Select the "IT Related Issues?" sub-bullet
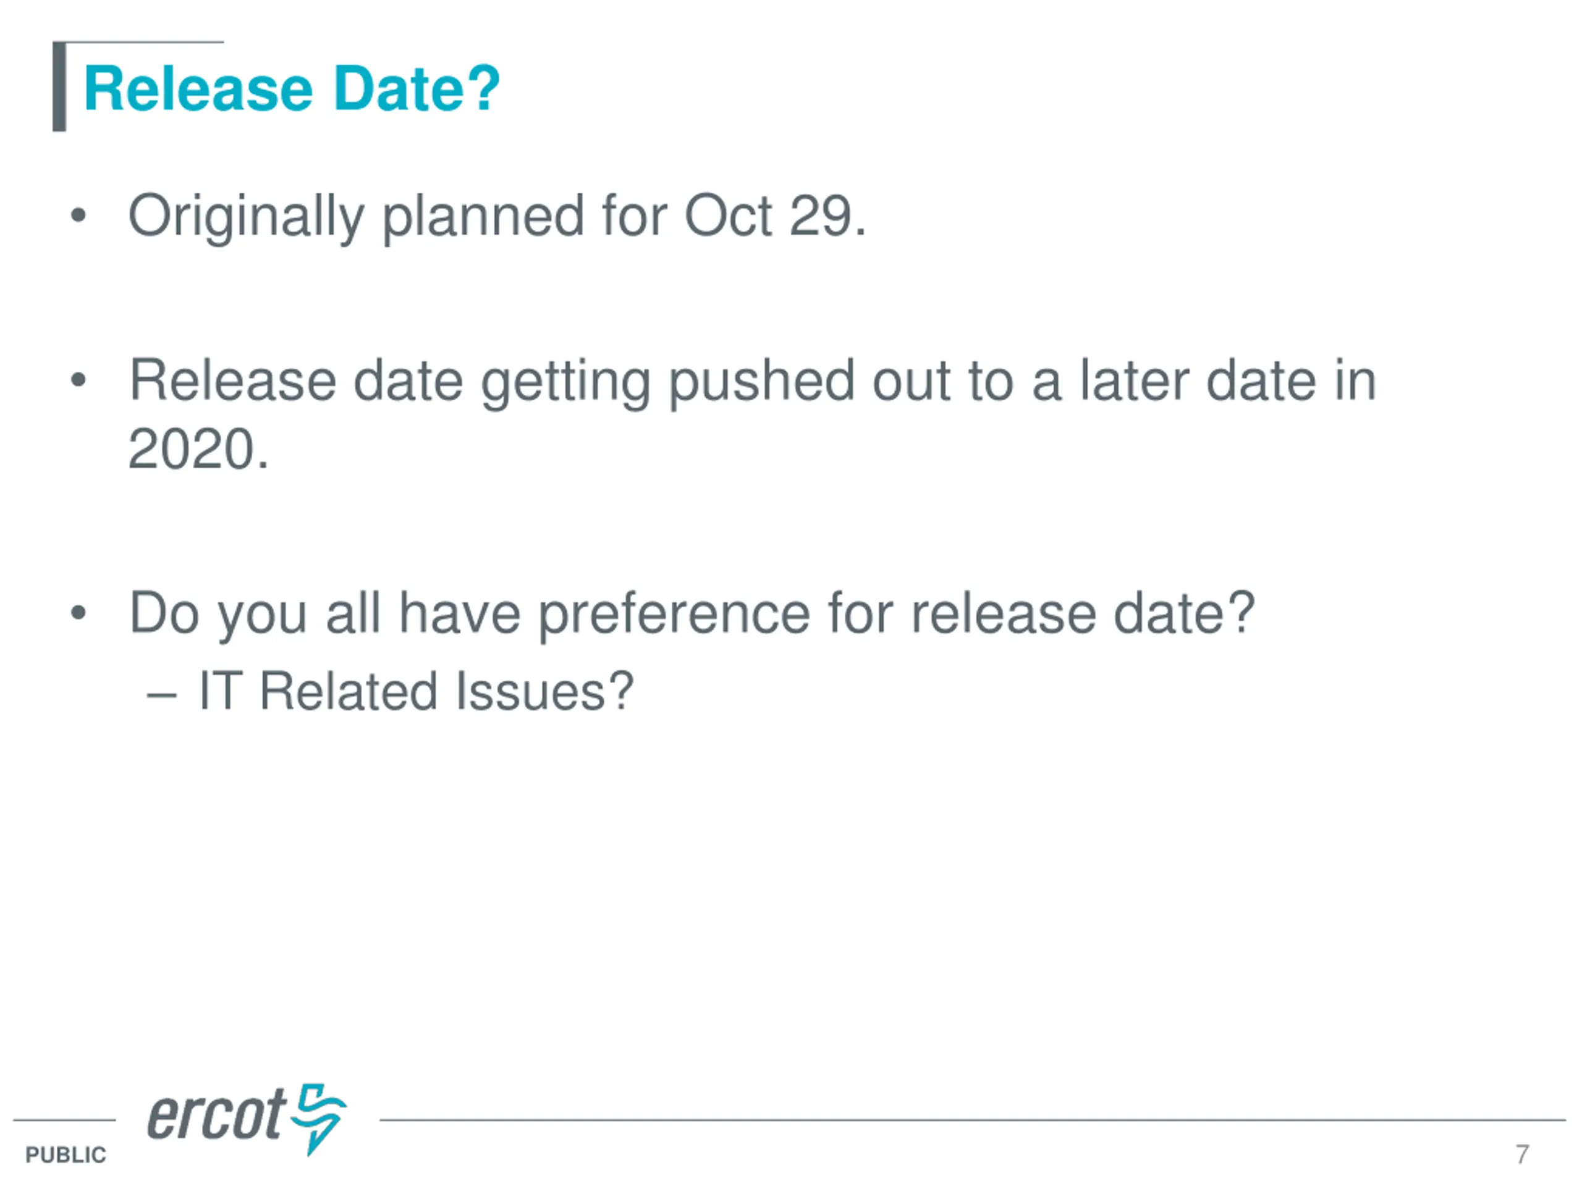This screenshot has height=1186, width=1582. tap(415, 691)
